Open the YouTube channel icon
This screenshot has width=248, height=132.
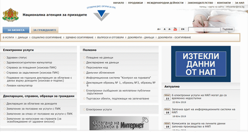175,29
